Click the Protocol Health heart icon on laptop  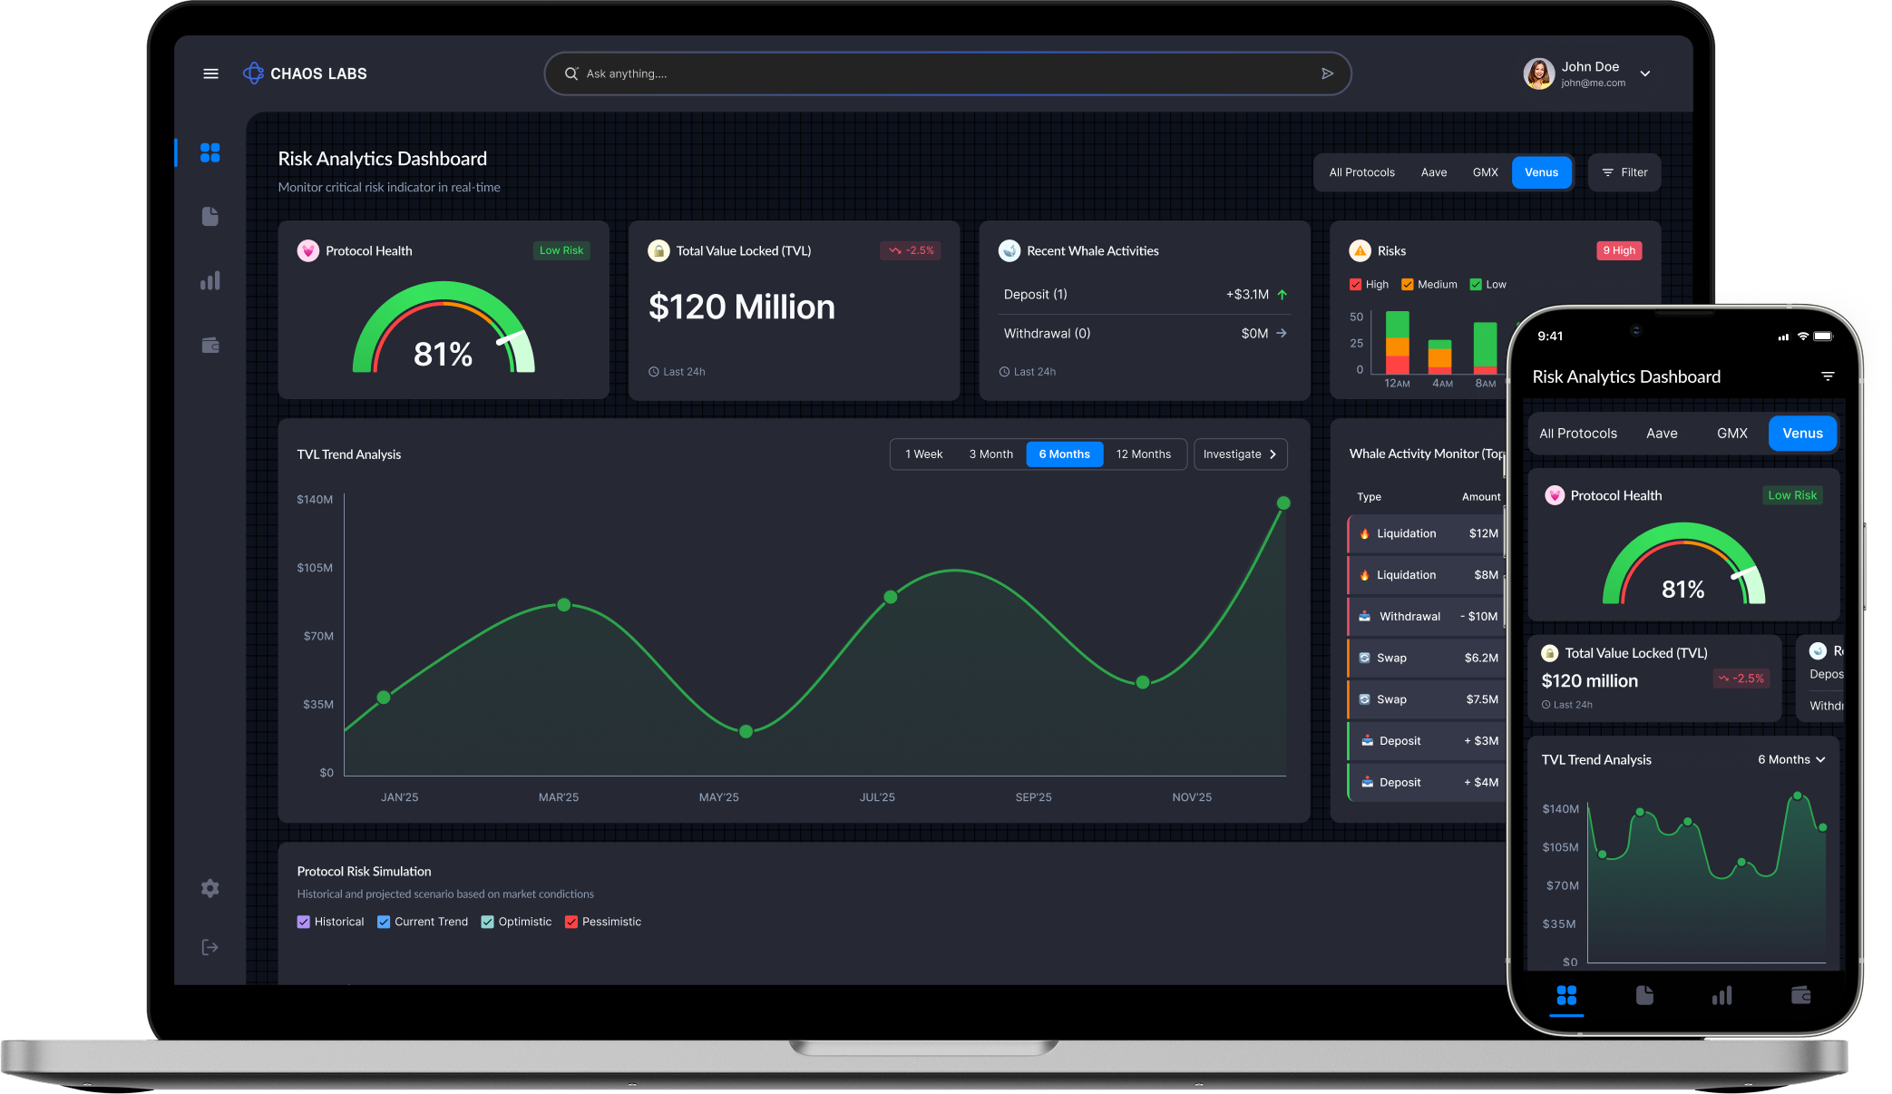308,250
